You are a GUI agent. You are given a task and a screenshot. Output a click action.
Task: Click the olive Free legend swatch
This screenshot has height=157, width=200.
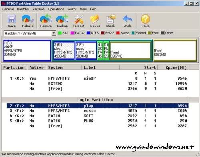click(x=149, y=33)
